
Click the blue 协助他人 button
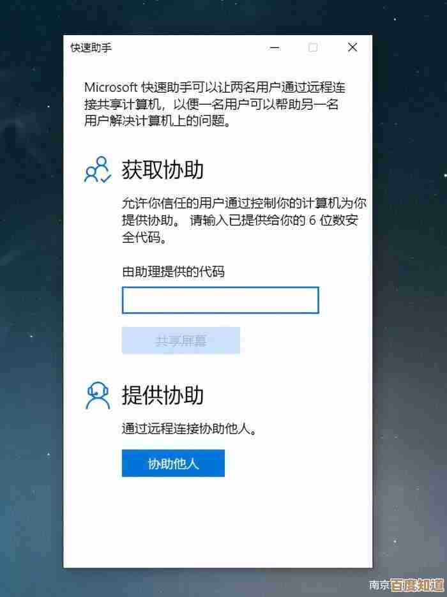(x=173, y=464)
